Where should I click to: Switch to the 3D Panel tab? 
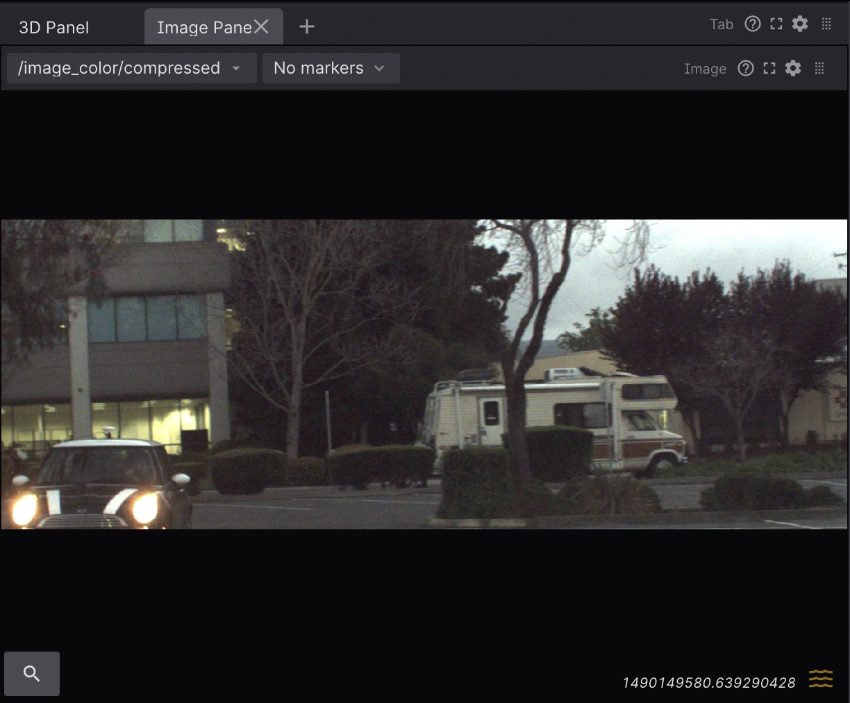point(54,28)
